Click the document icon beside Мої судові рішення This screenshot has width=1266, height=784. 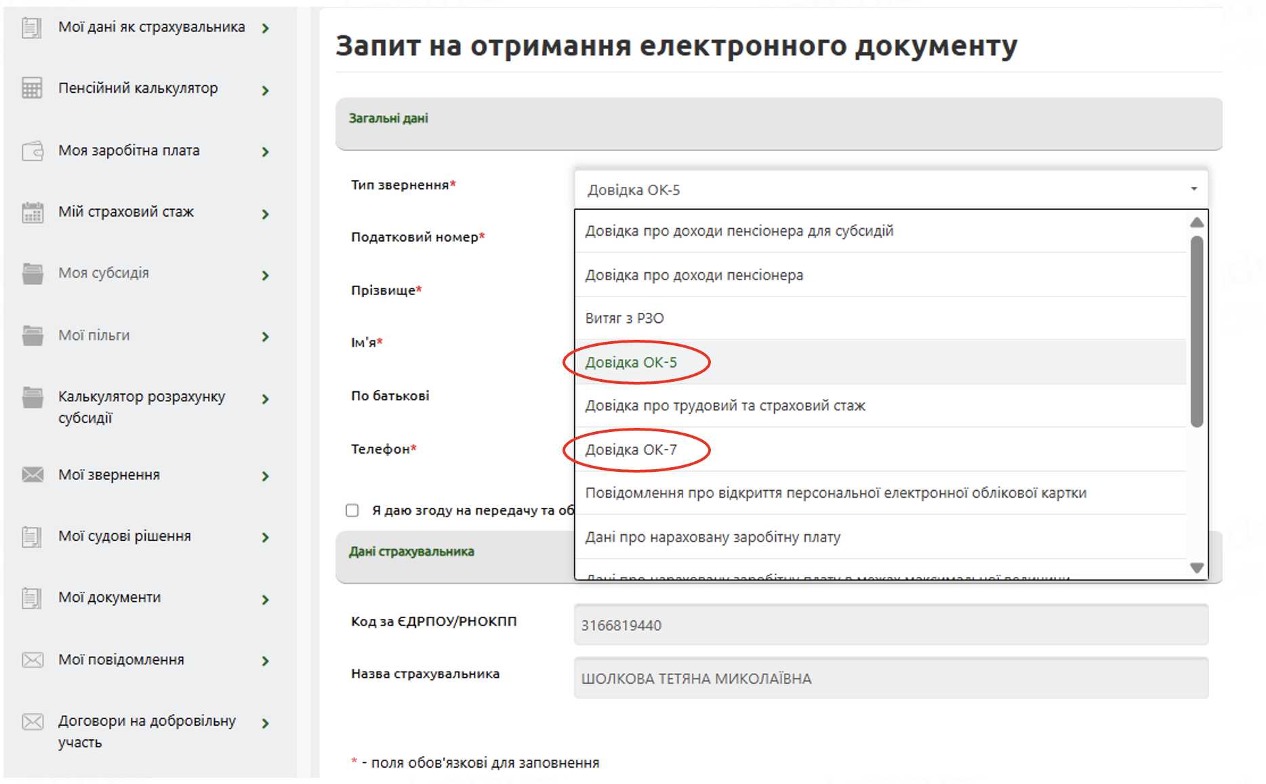[32, 537]
